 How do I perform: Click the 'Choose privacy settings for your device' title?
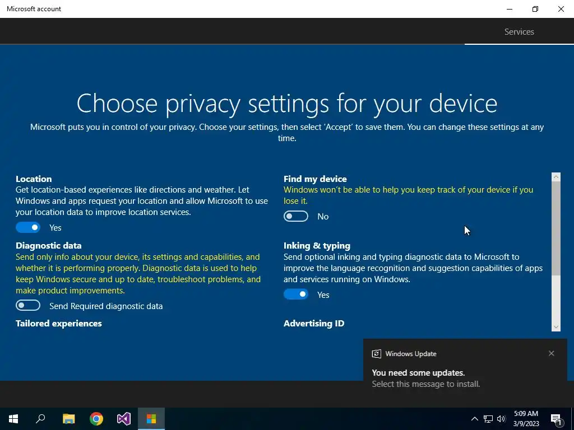point(287,104)
